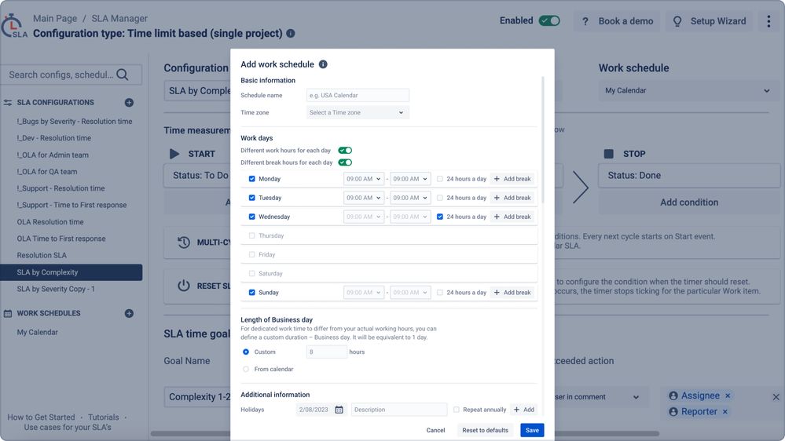Click the Book a demo button
Image resolution: width=785 pixels, height=441 pixels.
pos(618,21)
